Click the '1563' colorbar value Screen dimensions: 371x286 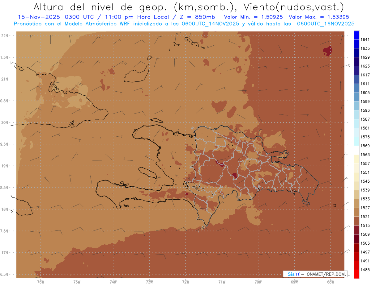(365, 155)
